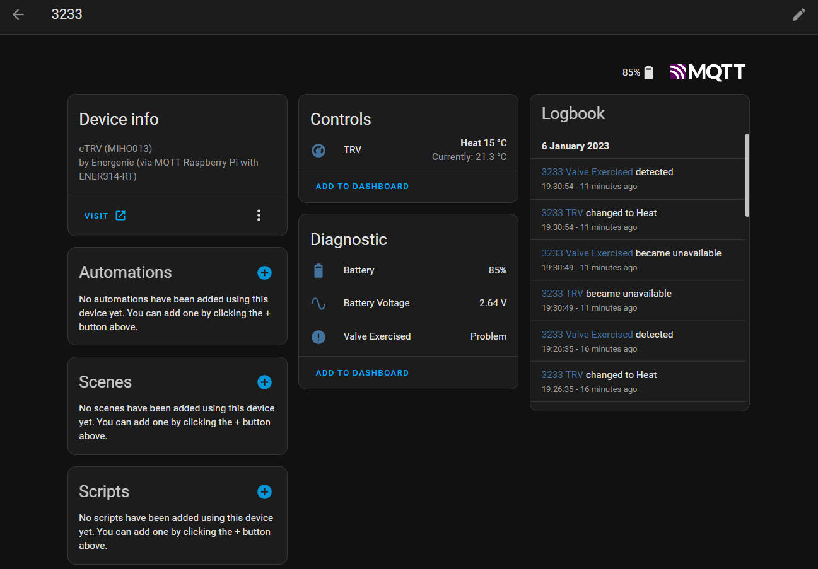Add a new automation with plus icon
The height and width of the screenshot is (569, 818).
(264, 273)
